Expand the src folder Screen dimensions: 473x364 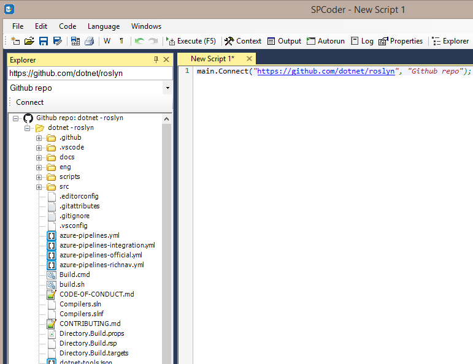pos(39,187)
